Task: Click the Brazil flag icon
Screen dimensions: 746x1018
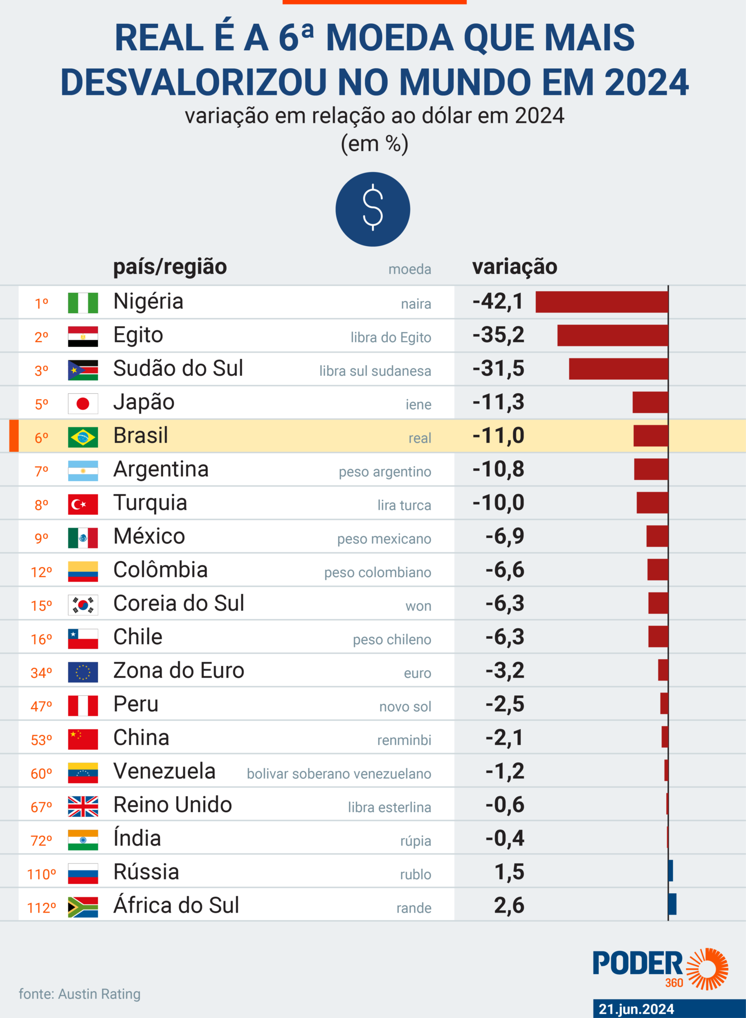Action: click(83, 437)
